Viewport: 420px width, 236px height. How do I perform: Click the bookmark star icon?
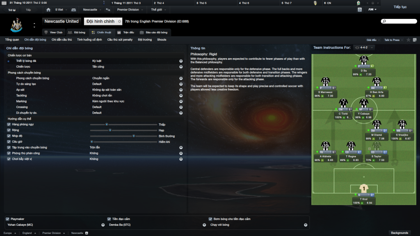pyautogui.click(x=408, y=40)
